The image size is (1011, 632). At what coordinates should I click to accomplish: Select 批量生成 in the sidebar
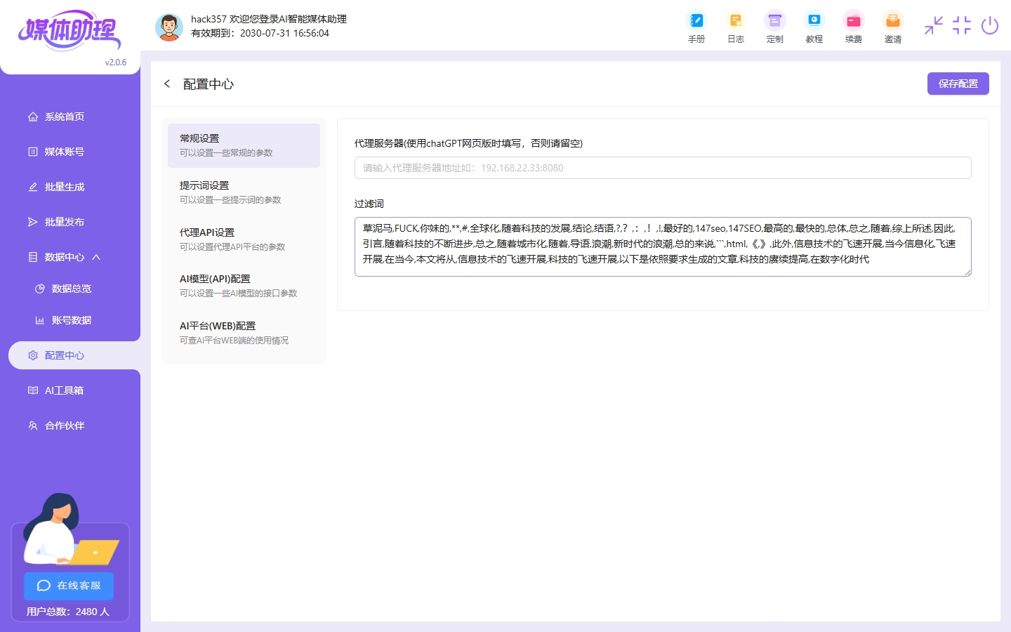coord(64,186)
